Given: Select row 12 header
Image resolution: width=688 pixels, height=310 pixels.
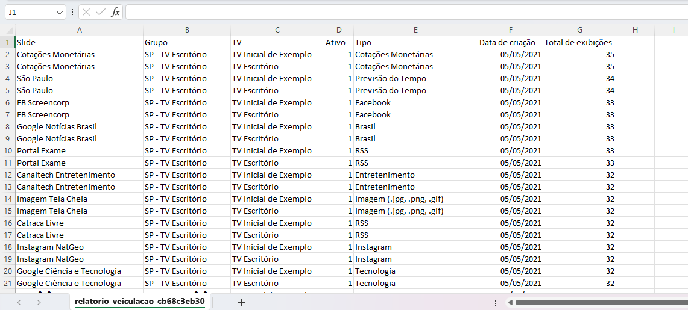Looking at the screenshot, I should (x=7, y=175).
